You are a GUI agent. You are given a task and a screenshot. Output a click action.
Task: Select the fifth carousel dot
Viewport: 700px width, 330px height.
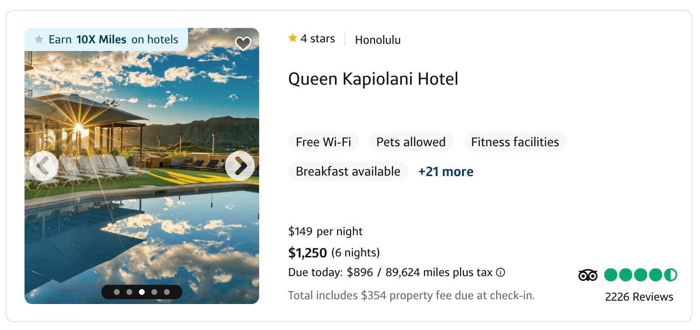167,292
